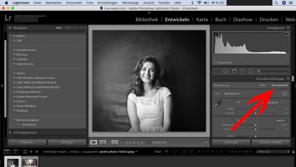Click the Kopieren... button
The image size is (296, 167).
(27, 142)
